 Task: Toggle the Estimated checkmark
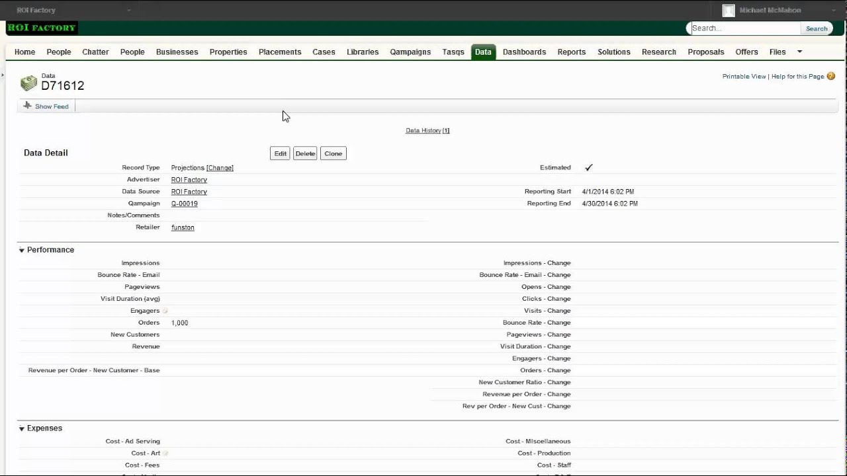[588, 168]
